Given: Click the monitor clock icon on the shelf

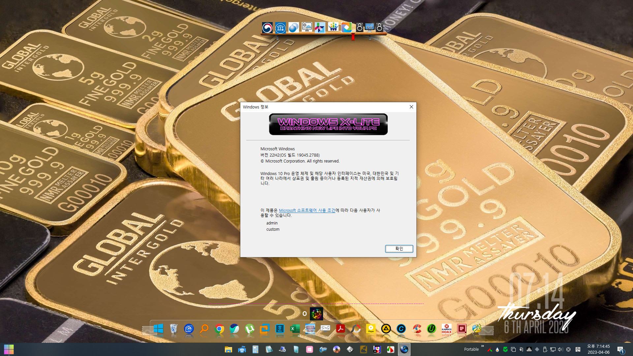Looking at the screenshot, I should point(370,27).
